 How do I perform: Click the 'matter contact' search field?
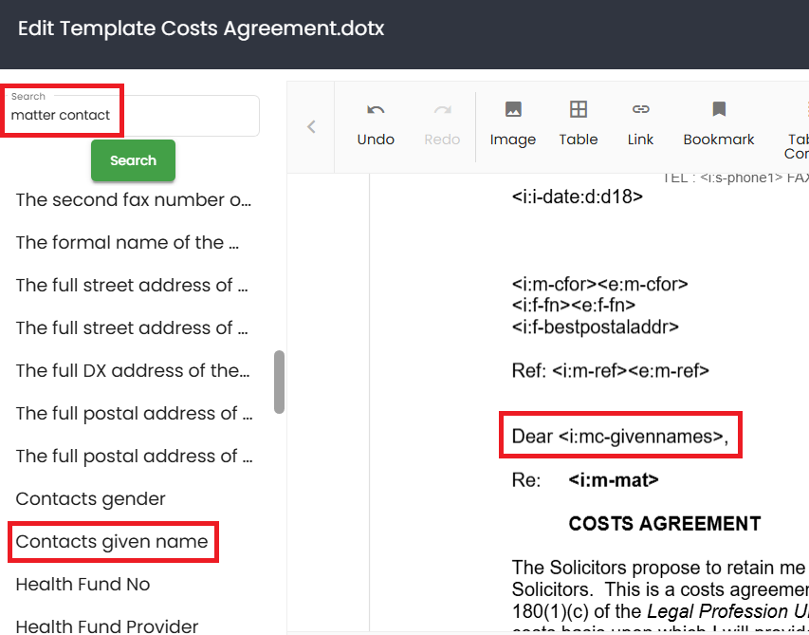point(133,116)
